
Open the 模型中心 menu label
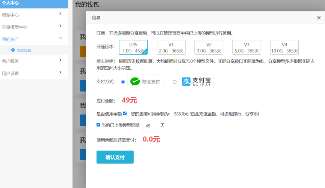coord(10,15)
